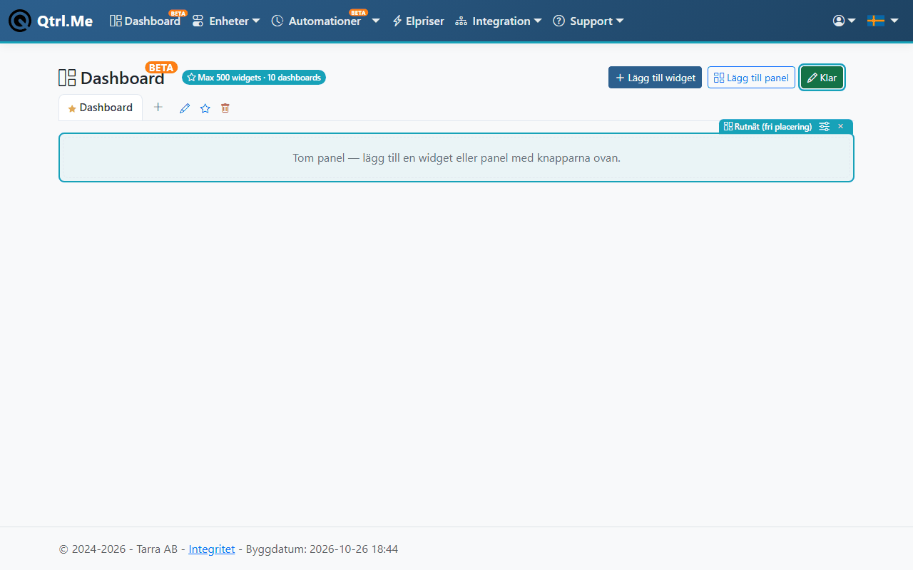
Task: Open panel layout settings sliders icon
Action: click(825, 127)
